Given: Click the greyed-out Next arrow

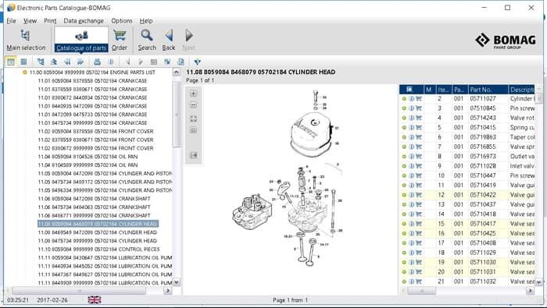Looking at the screenshot, I should (x=189, y=41).
